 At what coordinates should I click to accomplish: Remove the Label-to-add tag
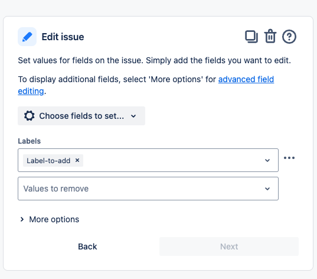click(x=77, y=160)
